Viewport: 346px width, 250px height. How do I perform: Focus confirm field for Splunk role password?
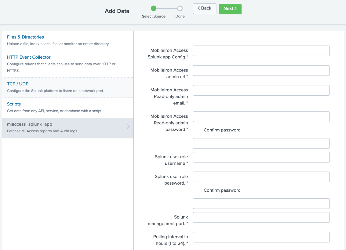click(x=261, y=204)
